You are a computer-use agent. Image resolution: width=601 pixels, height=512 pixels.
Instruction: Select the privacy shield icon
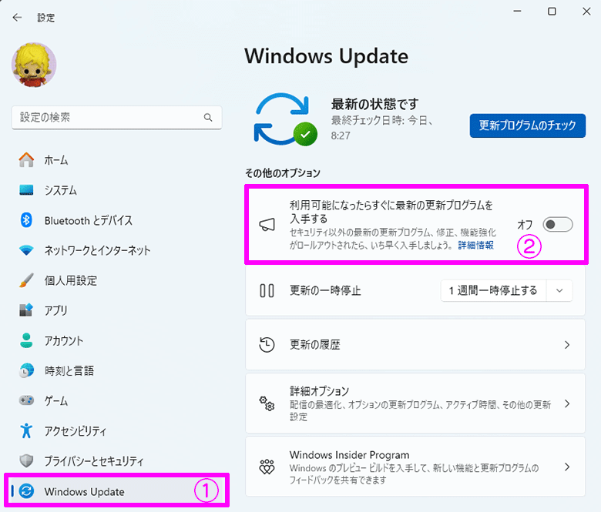coord(26,460)
